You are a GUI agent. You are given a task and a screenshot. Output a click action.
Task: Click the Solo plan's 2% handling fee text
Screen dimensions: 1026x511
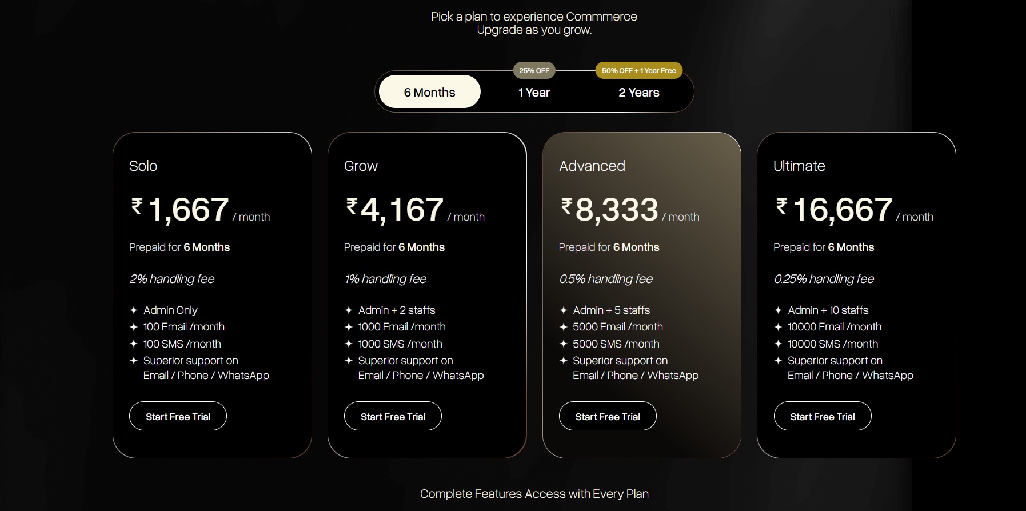tap(172, 278)
